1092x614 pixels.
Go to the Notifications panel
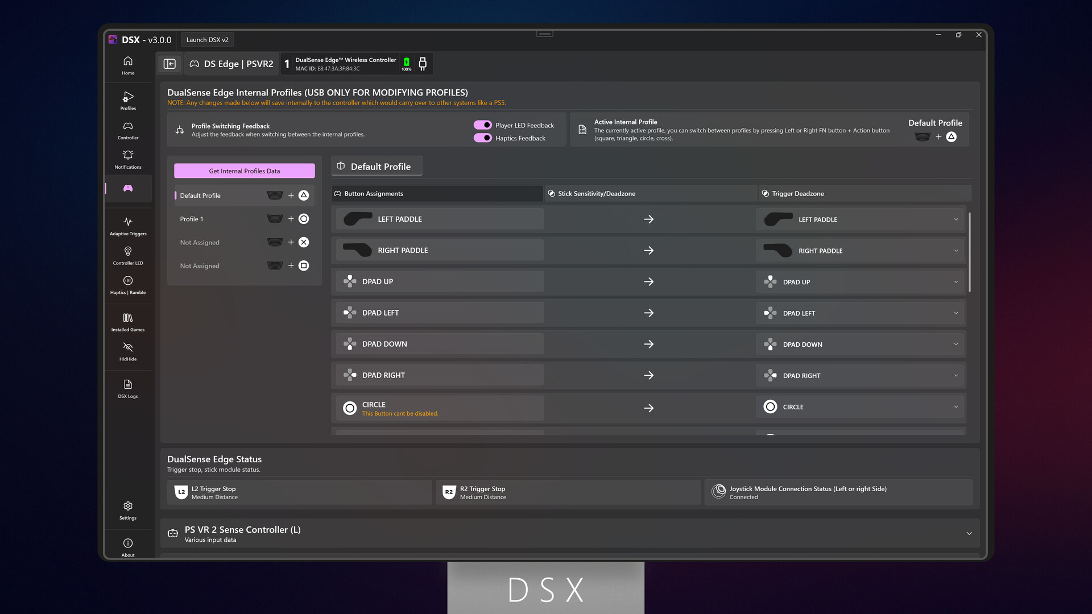coord(127,159)
